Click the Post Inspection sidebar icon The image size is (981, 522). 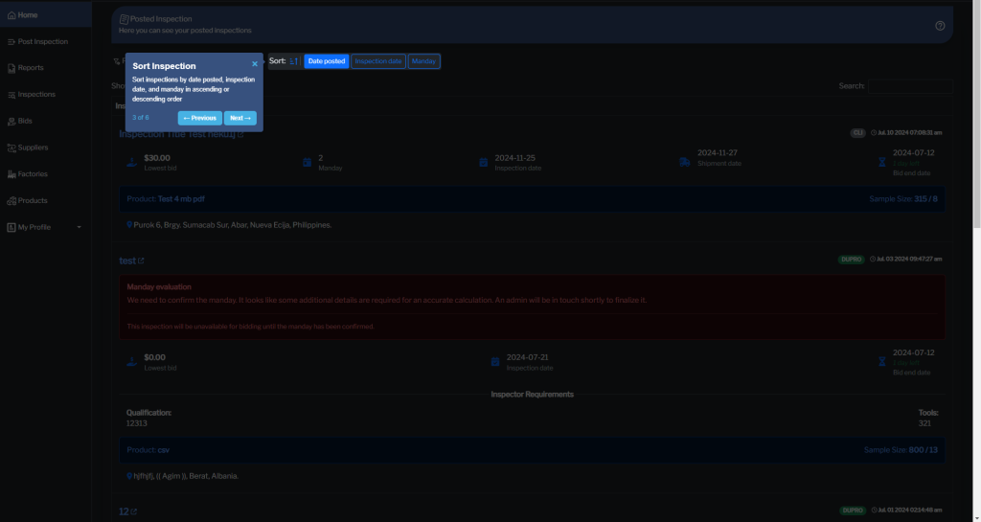point(11,42)
